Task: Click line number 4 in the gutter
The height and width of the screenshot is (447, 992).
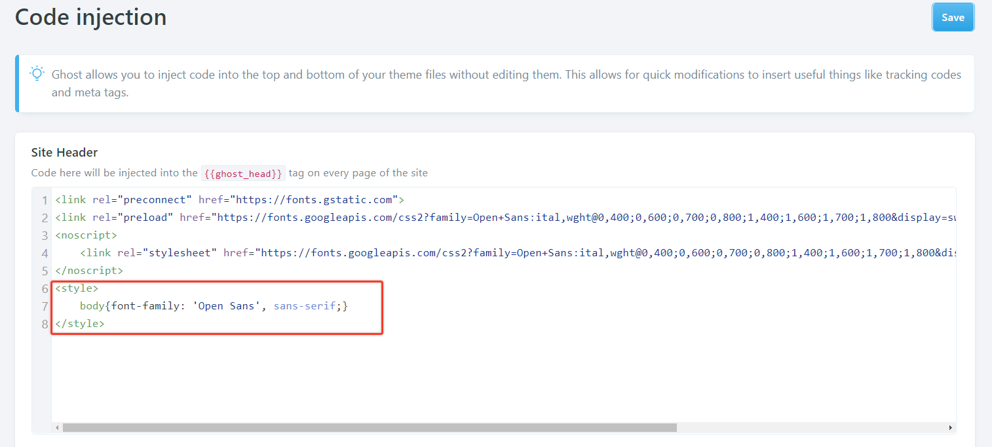Action: pyautogui.click(x=45, y=253)
